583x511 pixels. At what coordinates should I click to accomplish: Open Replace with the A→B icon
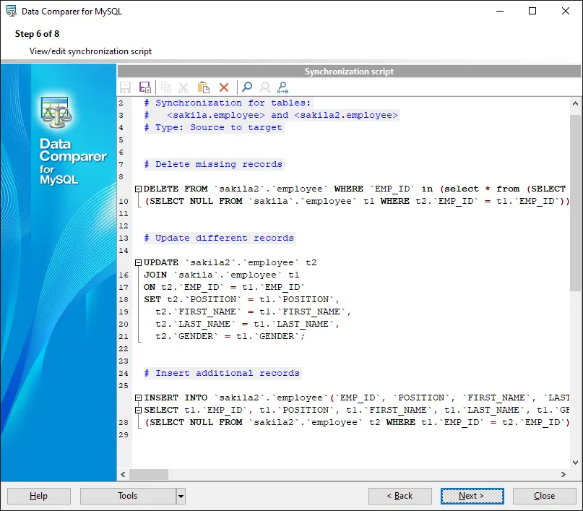pos(282,87)
